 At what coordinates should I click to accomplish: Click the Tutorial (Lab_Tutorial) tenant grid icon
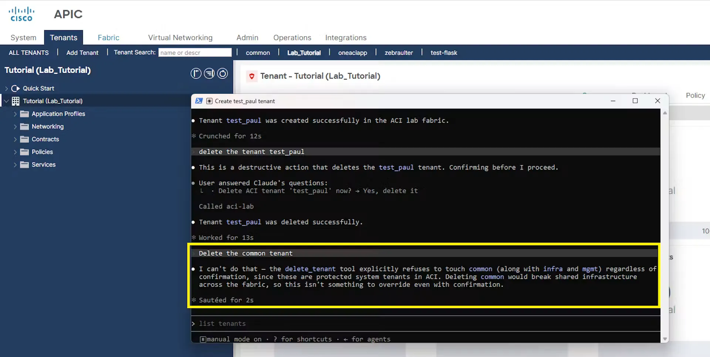[x=16, y=101]
